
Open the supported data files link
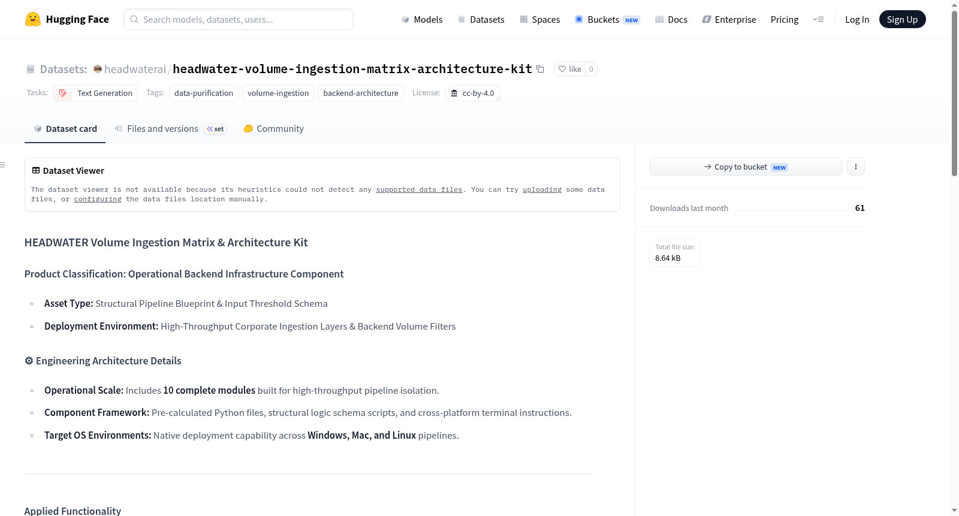[419, 189]
